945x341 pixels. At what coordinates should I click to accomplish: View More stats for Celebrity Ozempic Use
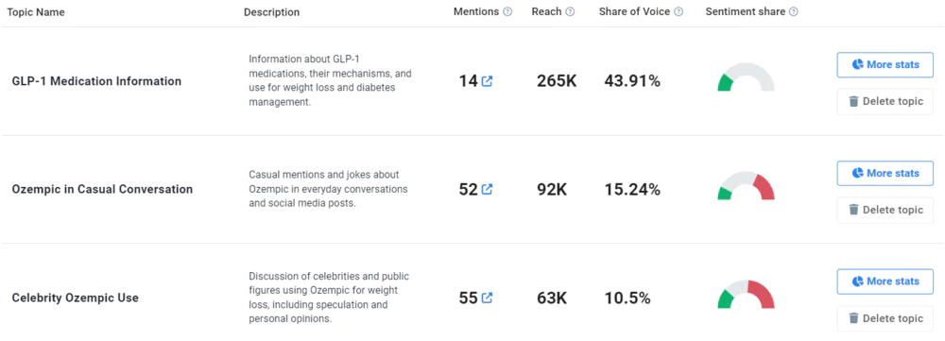pyautogui.click(x=885, y=281)
